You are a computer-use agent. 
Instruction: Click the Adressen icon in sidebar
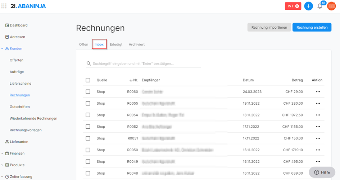click(7, 37)
